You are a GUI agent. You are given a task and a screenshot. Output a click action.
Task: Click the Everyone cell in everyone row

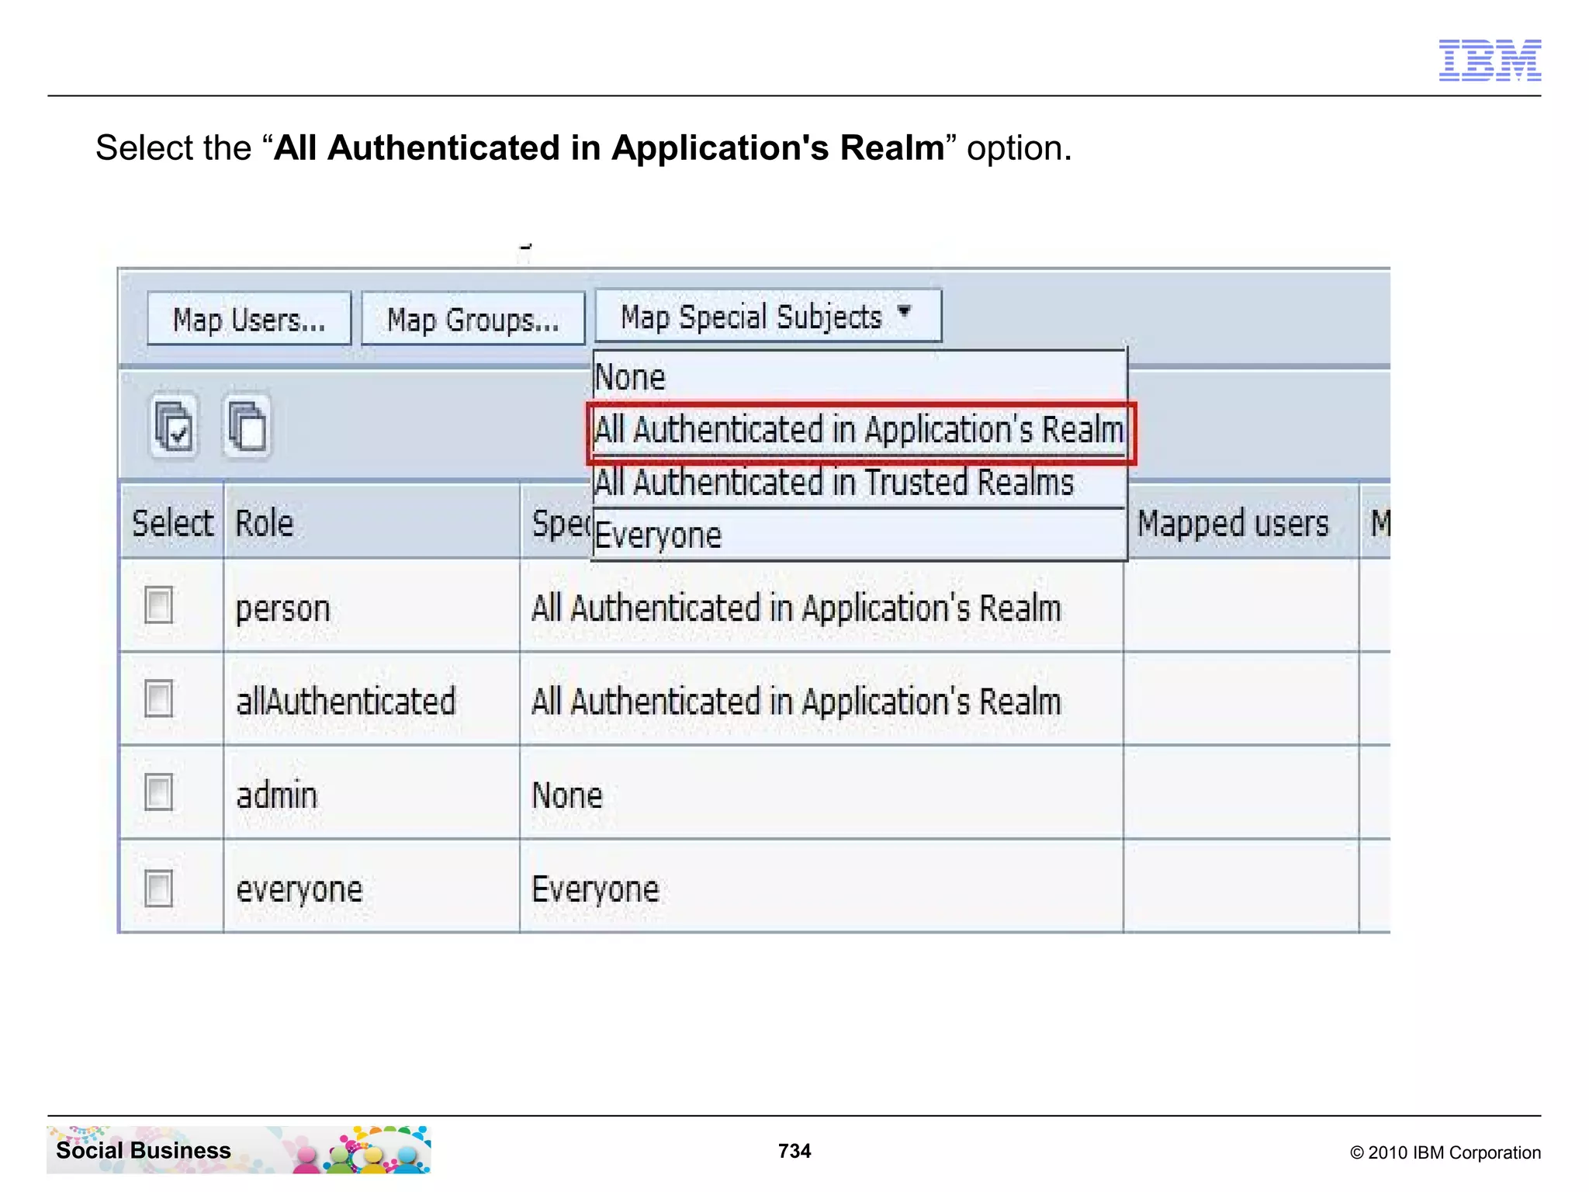pyautogui.click(x=822, y=887)
